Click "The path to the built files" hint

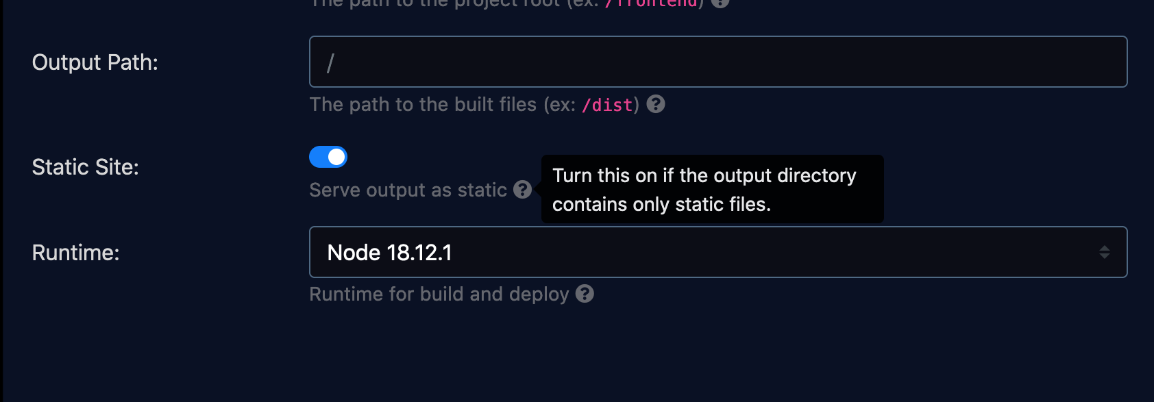point(423,104)
